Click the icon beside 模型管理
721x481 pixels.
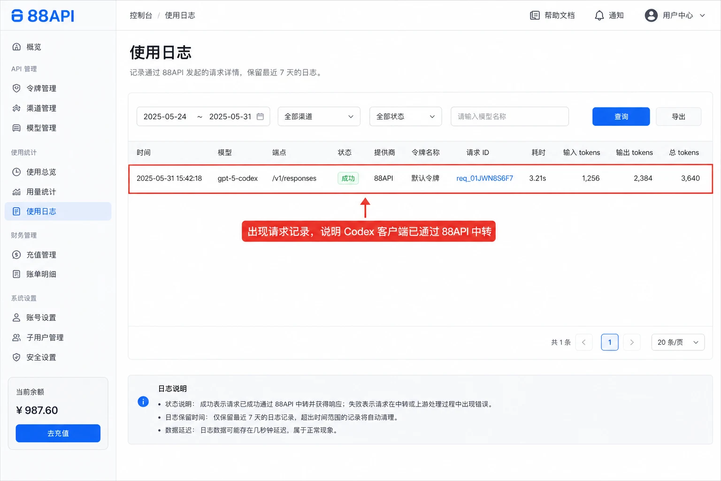click(x=16, y=128)
